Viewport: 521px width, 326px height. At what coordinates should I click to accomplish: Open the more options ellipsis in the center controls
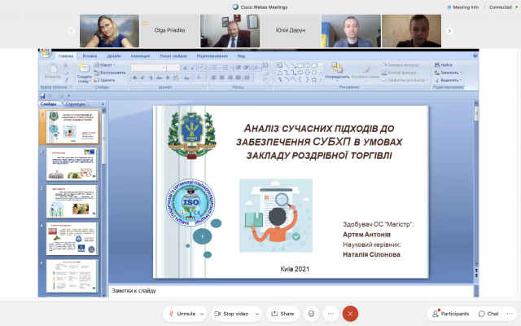click(331, 313)
